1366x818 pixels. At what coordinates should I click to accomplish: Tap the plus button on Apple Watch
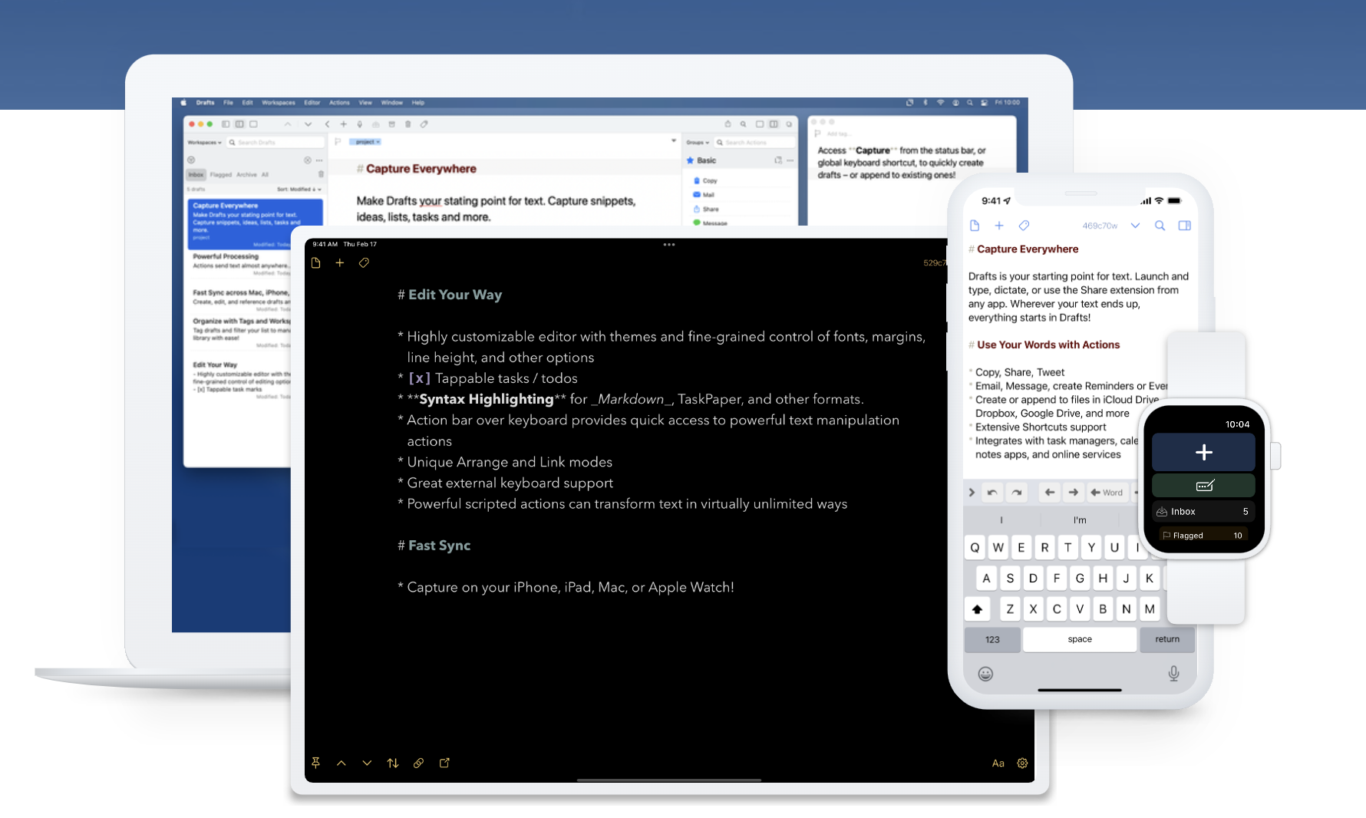[1203, 452]
